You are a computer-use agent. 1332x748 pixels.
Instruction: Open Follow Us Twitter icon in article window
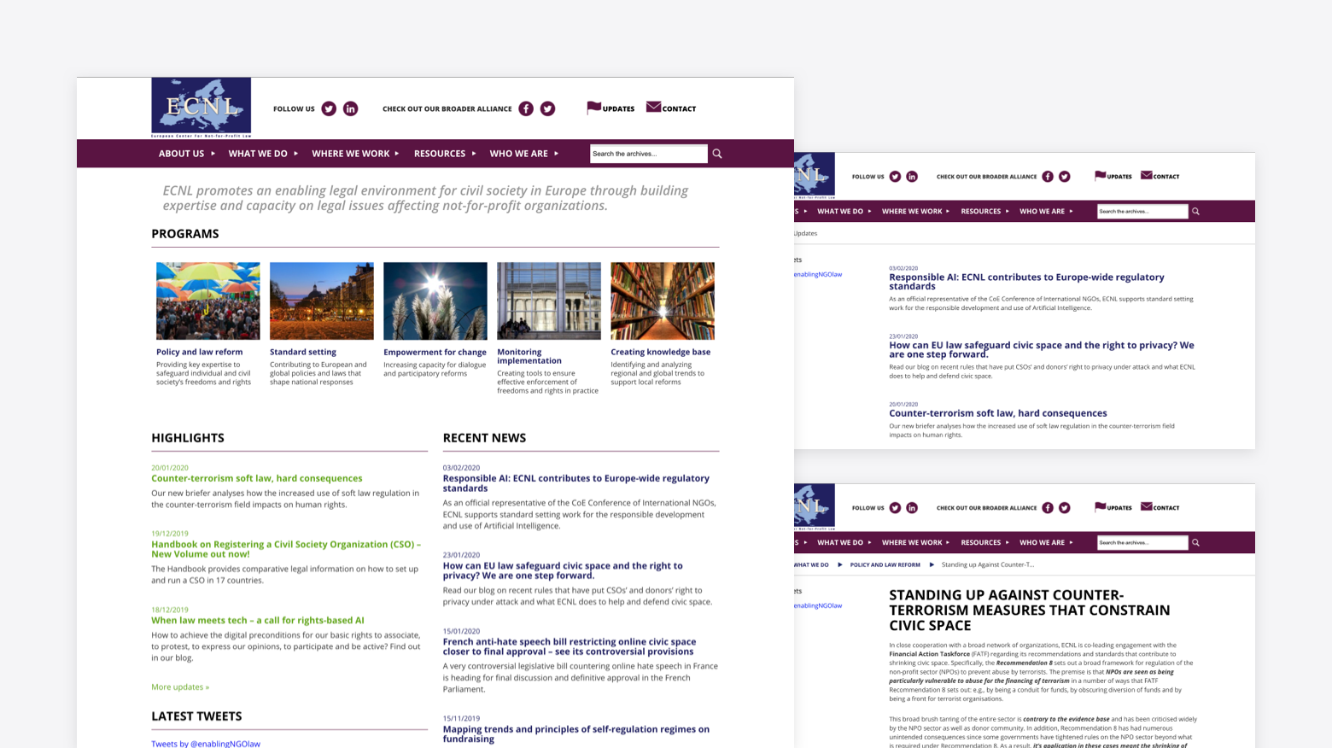click(895, 508)
